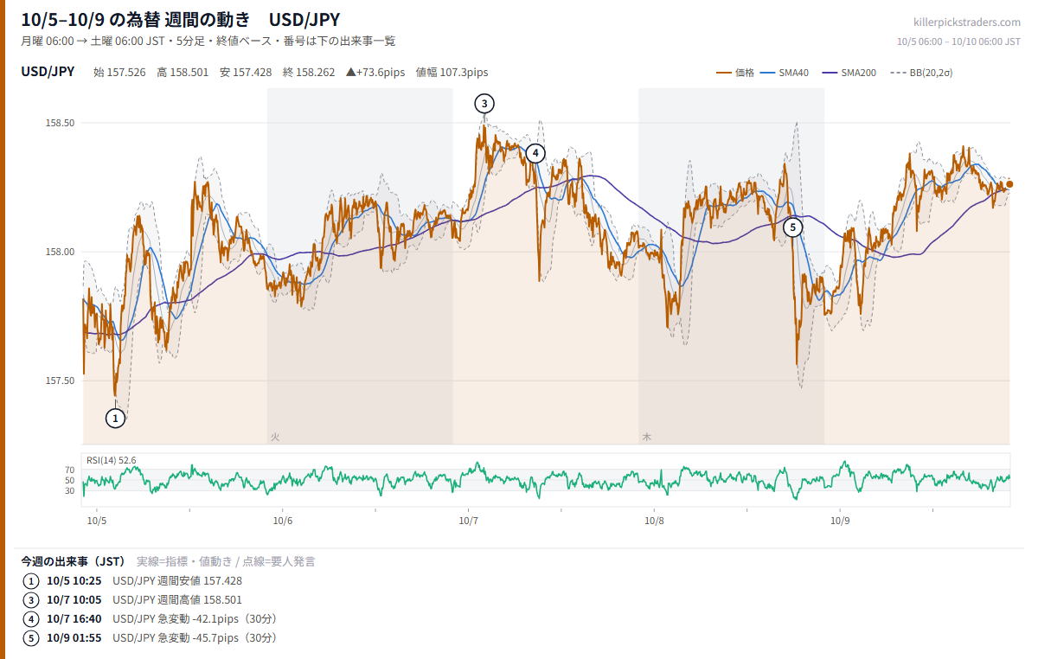
Task: Select the SMA40 legend entry
Action: click(785, 73)
